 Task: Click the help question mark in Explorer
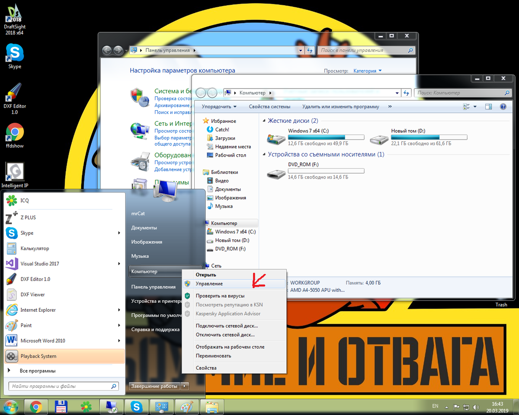pyautogui.click(x=503, y=106)
